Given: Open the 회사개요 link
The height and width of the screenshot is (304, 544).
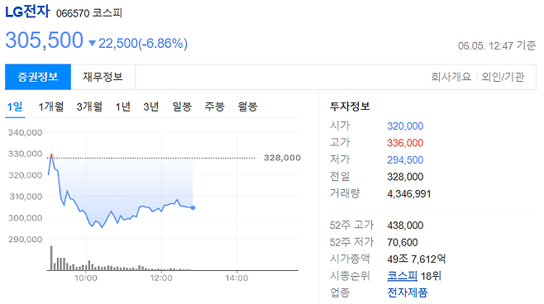Looking at the screenshot, I should pyautogui.click(x=451, y=77).
